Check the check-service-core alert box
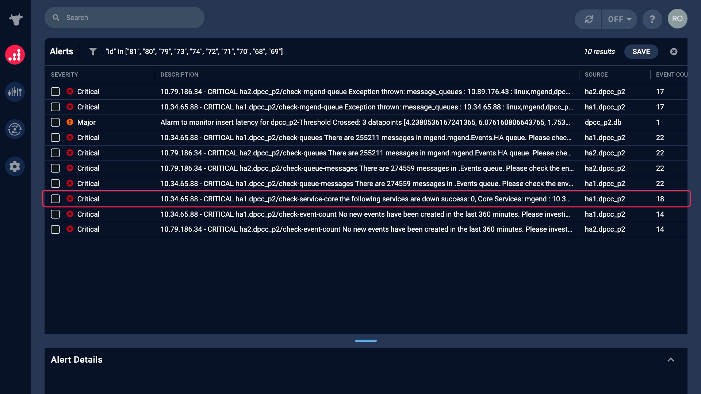701x394 pixels. [55, 199]
